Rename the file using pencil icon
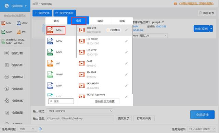This screenshot has width=219, height=133. [163, 22]
